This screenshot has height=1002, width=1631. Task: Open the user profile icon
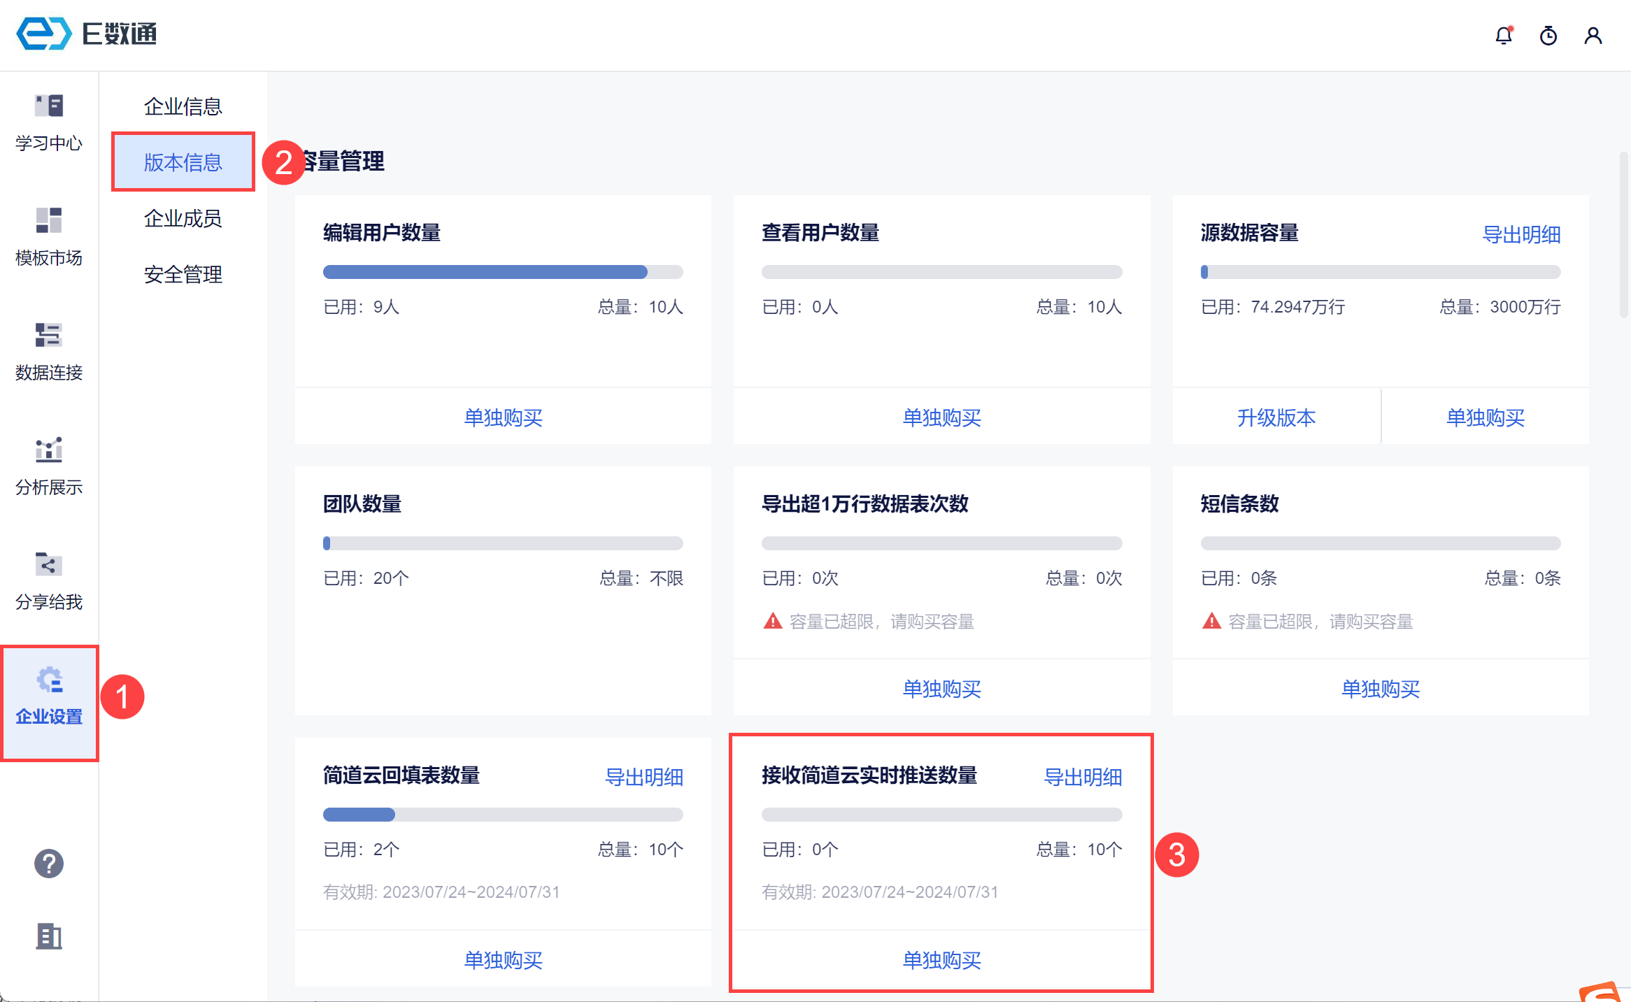pos(1593,36)
